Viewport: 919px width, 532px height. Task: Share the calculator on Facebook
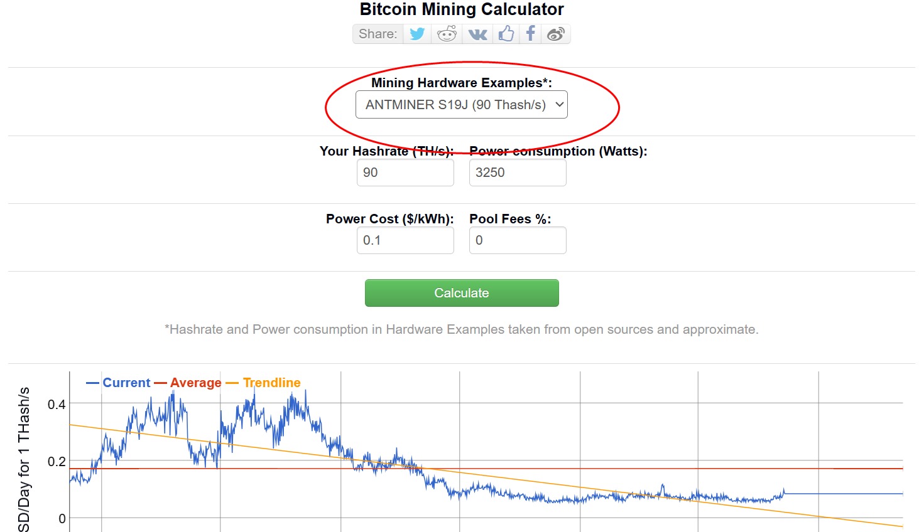point(530,33)
